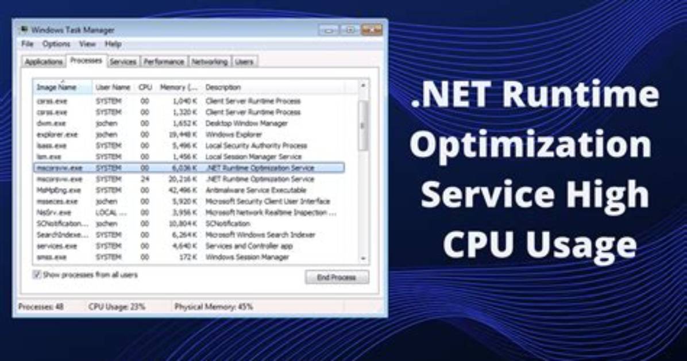The width and height of the screenshot is (687, 361).
Task: Click Local Security Authority Process description
Action: (x=256, y=145)
